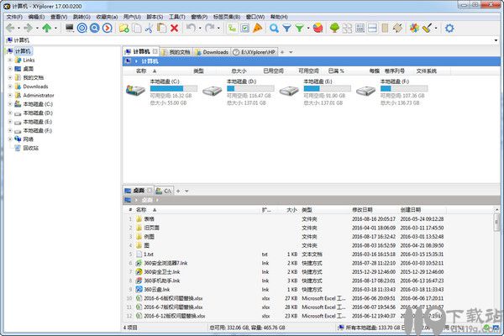
Task: Click the orange pizza slice toolbar icon
Action: [258, 29]
